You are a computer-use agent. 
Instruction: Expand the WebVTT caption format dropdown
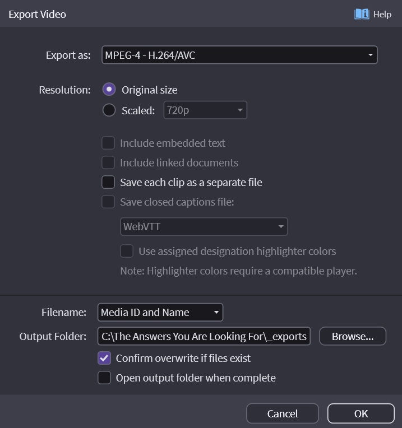pyautogui.click(x=204, y=226)
